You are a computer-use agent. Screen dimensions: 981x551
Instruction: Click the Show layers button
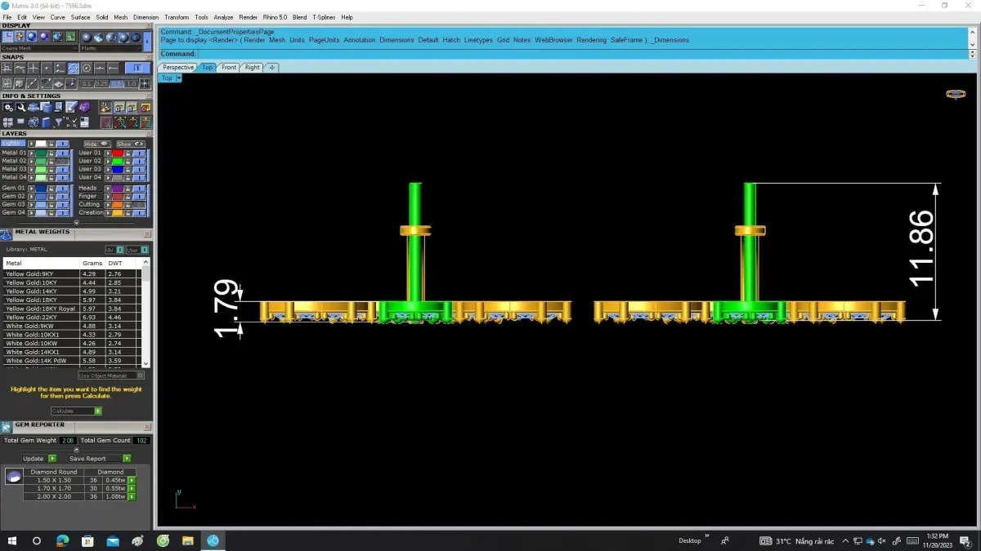[x=131, y=144]
